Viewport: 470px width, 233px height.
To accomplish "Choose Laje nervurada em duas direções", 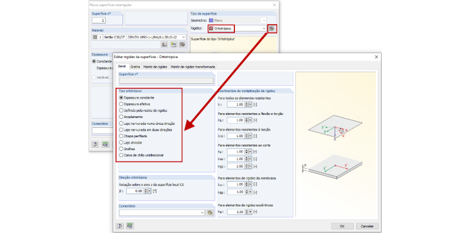I will (x=121, y=130).
